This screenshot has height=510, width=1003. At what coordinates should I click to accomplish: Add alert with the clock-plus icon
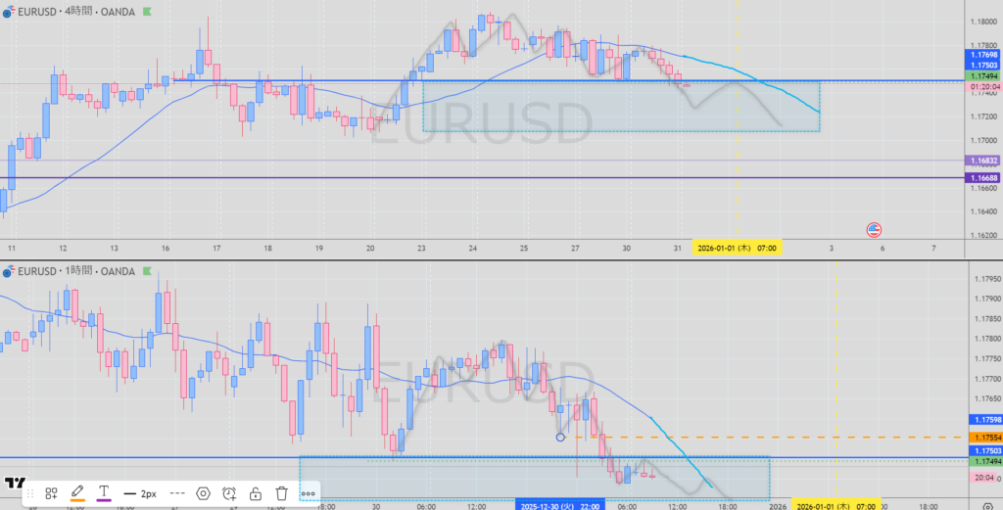click(x=229, y=493)
